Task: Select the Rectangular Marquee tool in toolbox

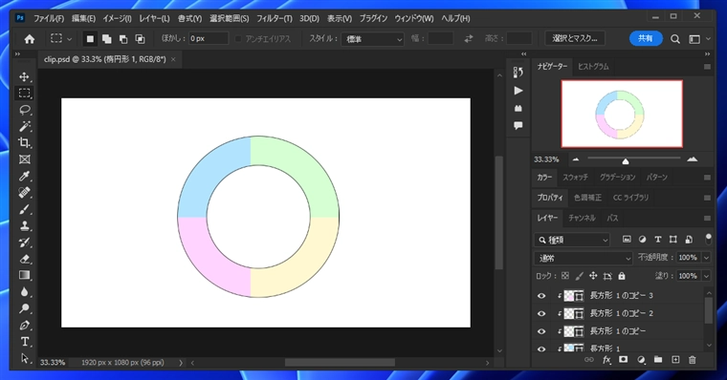Action: click(24, 93)
